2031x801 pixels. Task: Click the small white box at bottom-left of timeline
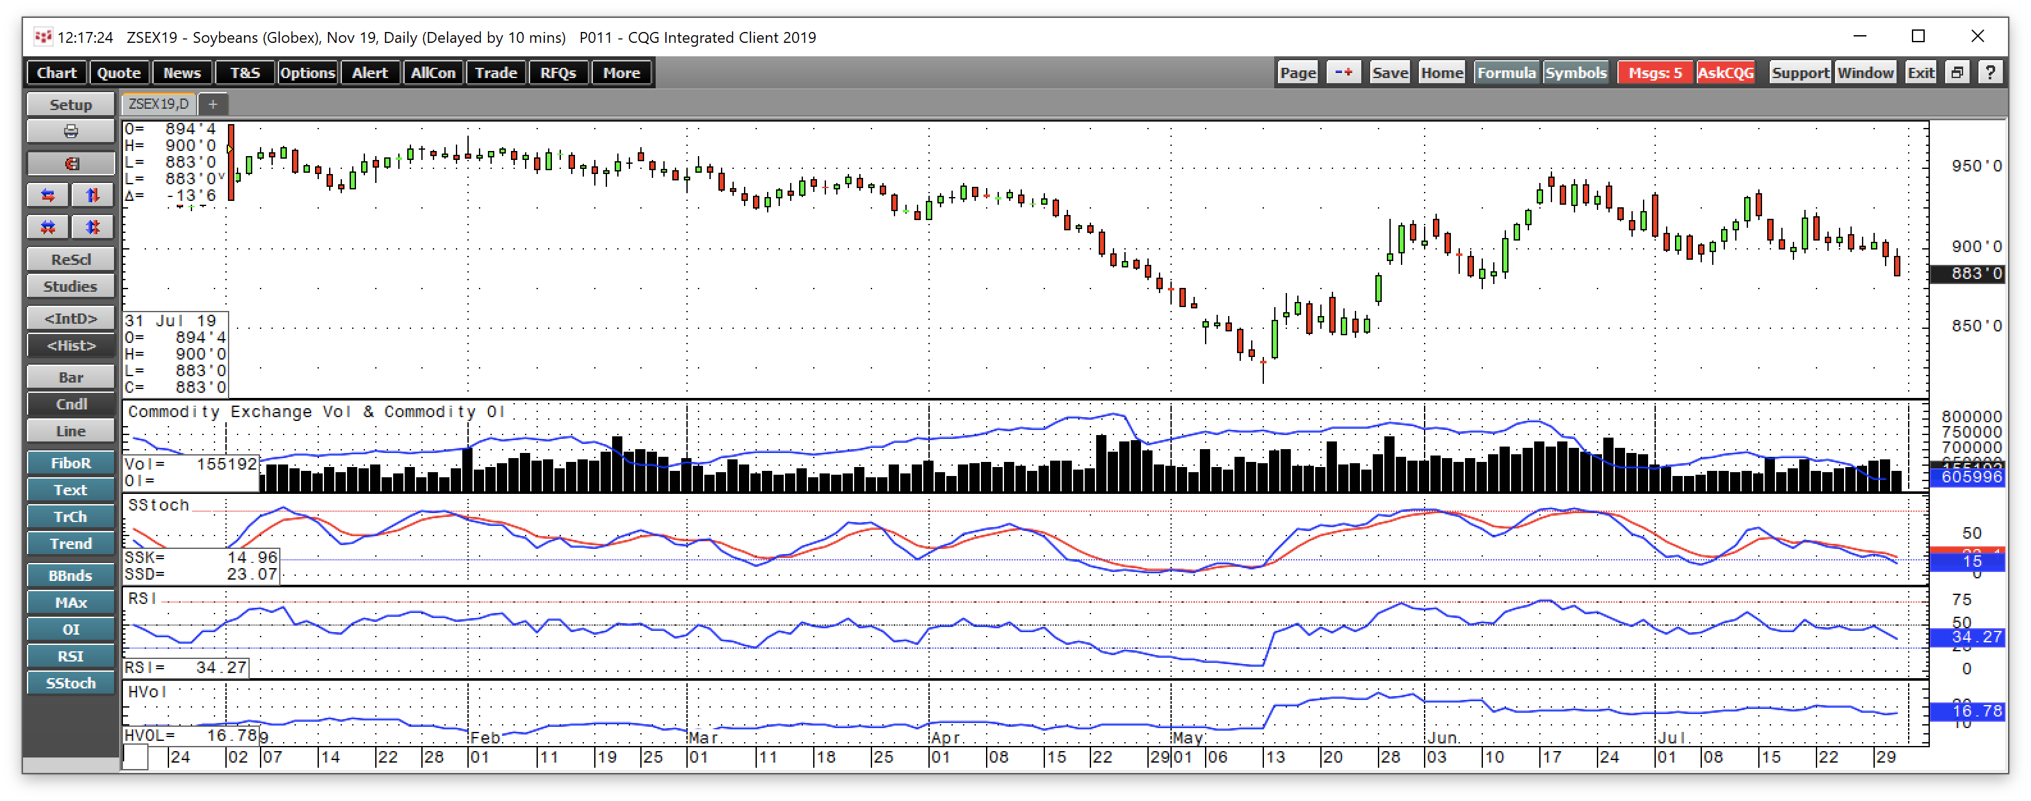[x=136, y=757]
